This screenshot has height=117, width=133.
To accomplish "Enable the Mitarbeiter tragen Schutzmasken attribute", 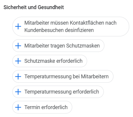I will click(x=58, y=46).
